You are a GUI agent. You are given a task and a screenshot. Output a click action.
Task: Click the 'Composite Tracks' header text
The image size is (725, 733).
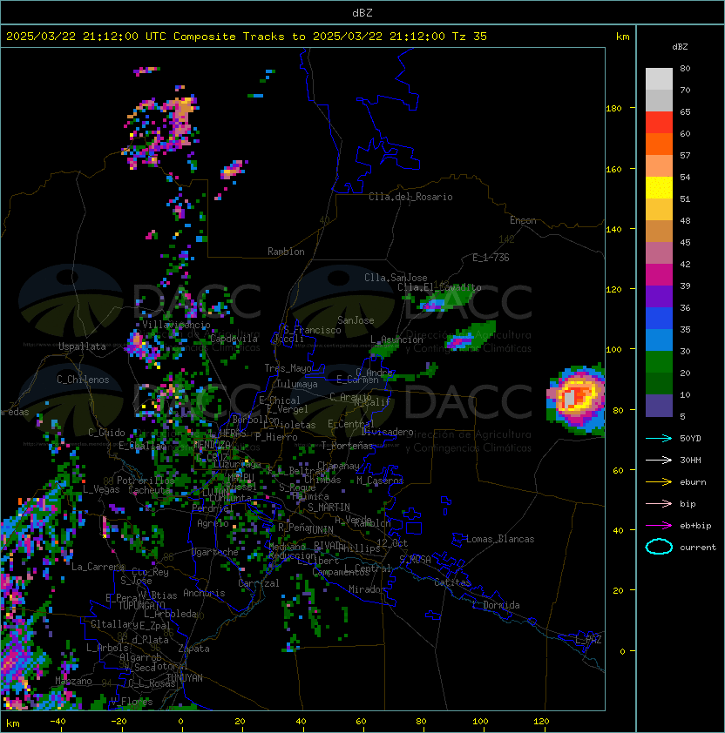click(229, 37)
